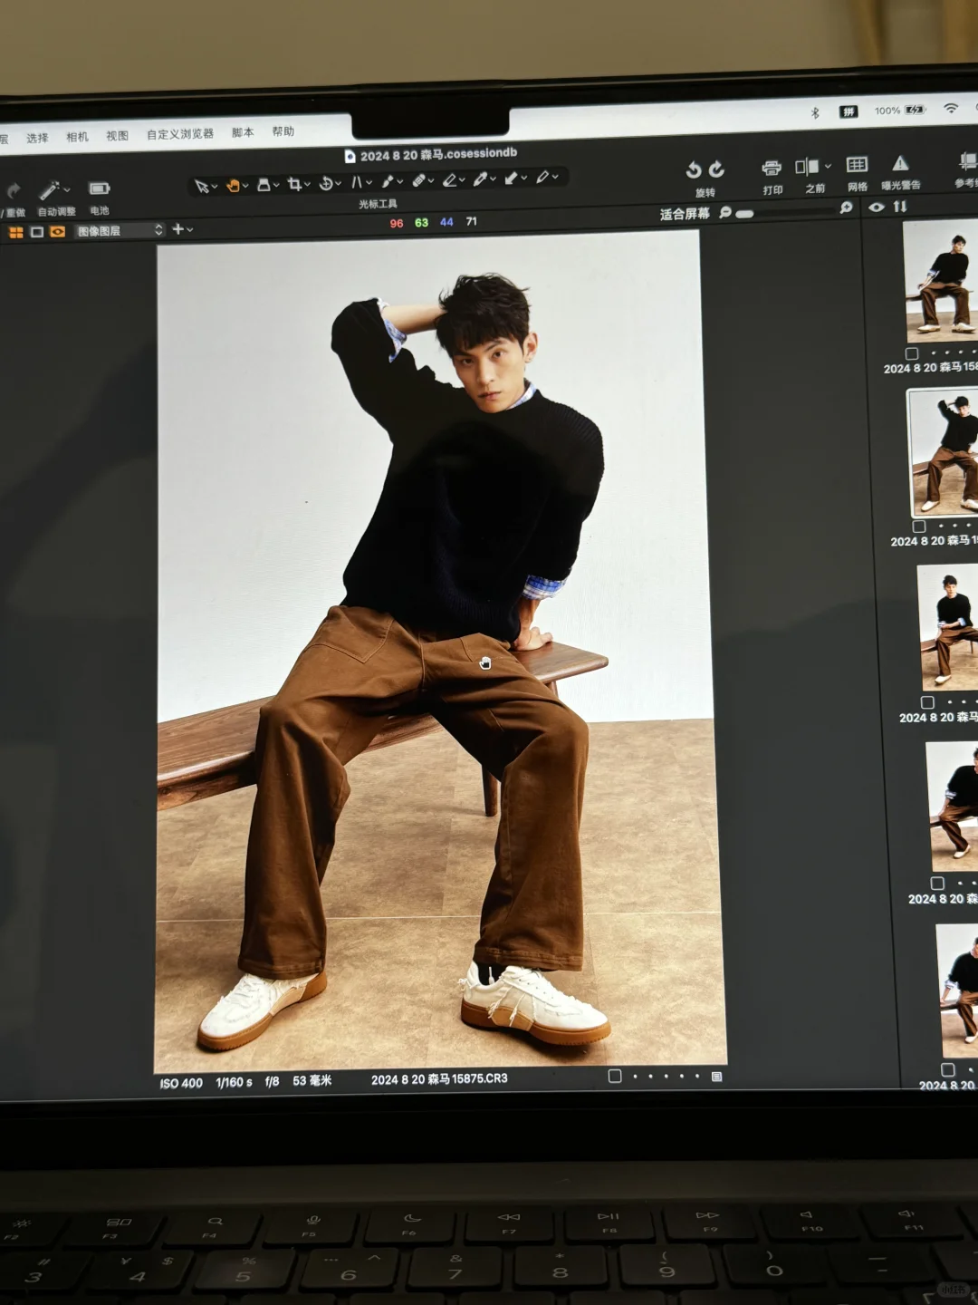Tick the checkbox under the main image

[615, 1077]
